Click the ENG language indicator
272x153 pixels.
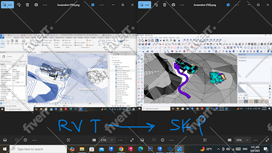pos(245,149)
